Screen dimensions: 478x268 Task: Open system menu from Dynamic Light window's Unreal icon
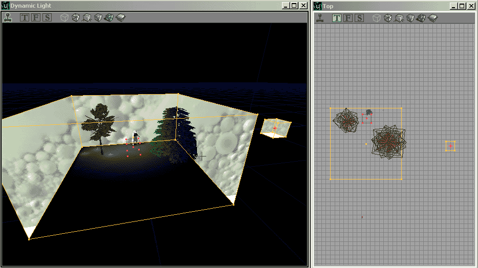pyautogui.click(x=6, y=6)
